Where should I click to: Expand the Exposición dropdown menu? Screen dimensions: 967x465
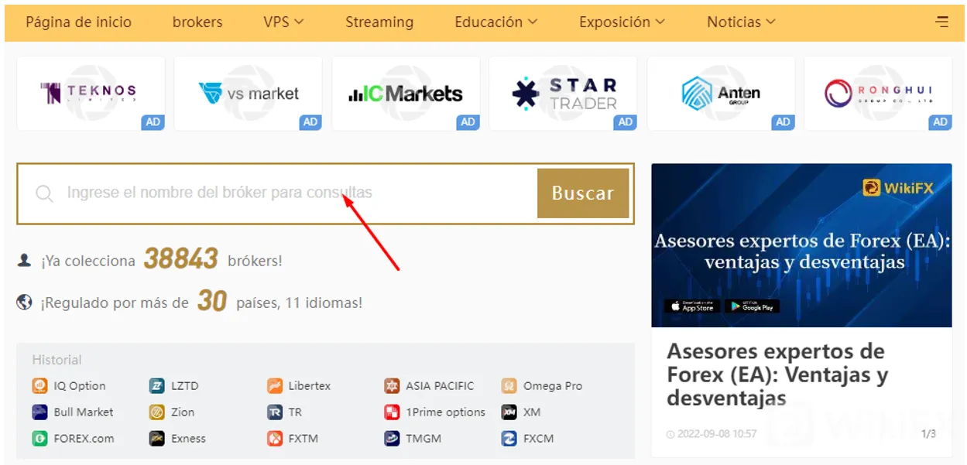pyautogui.click(x=622, y=22)
